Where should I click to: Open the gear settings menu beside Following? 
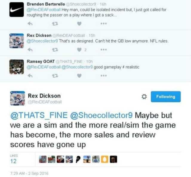[x=144, y=97]
